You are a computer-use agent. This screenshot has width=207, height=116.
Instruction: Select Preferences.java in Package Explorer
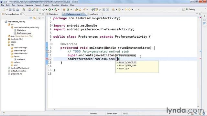coord(24,33)
